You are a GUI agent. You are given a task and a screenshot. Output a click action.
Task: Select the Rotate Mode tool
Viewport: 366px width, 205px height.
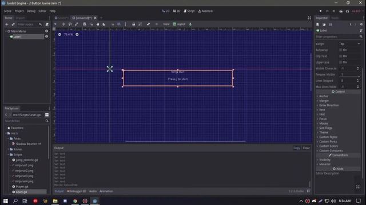pyautogui.click(x=70, y=24)
